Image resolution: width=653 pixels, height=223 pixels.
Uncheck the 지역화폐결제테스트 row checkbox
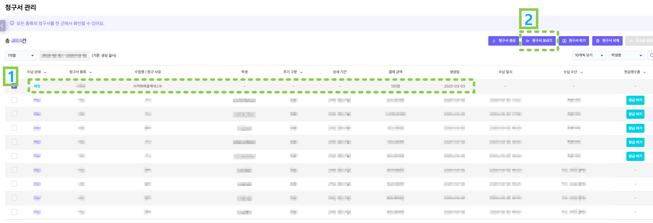(14, 86)
